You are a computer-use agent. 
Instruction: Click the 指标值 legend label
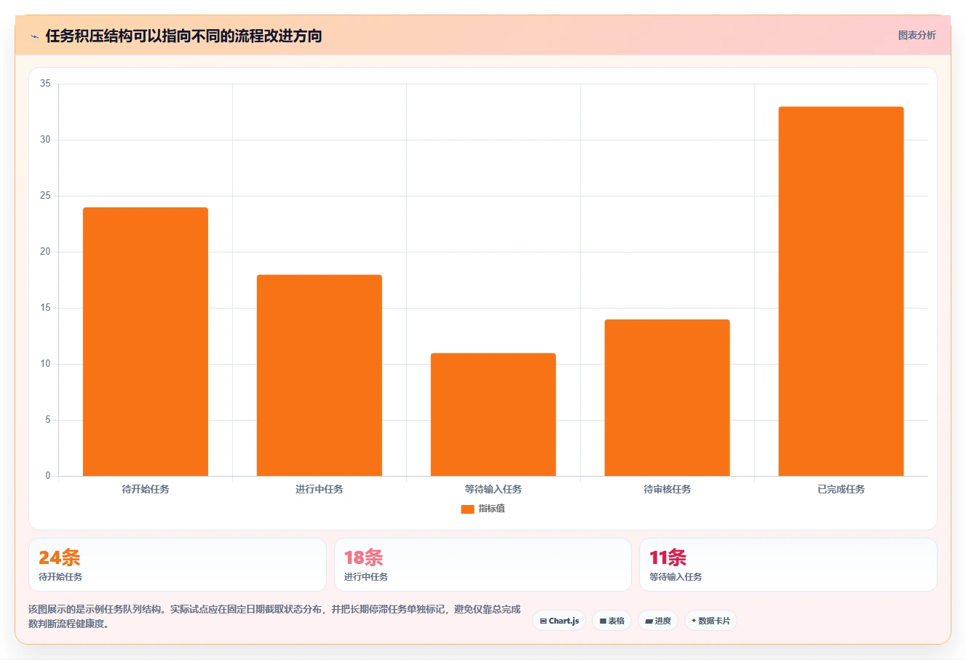[491, 509]
